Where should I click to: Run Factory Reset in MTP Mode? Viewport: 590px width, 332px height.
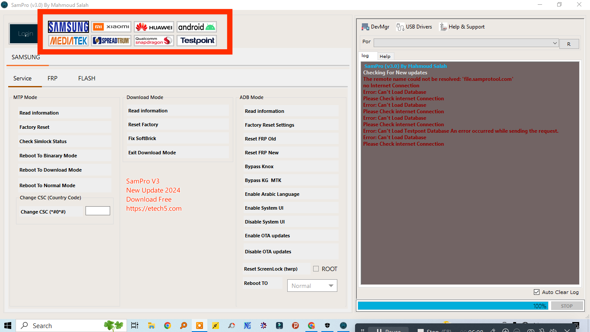pyautogui.click(x=63, y=127)
